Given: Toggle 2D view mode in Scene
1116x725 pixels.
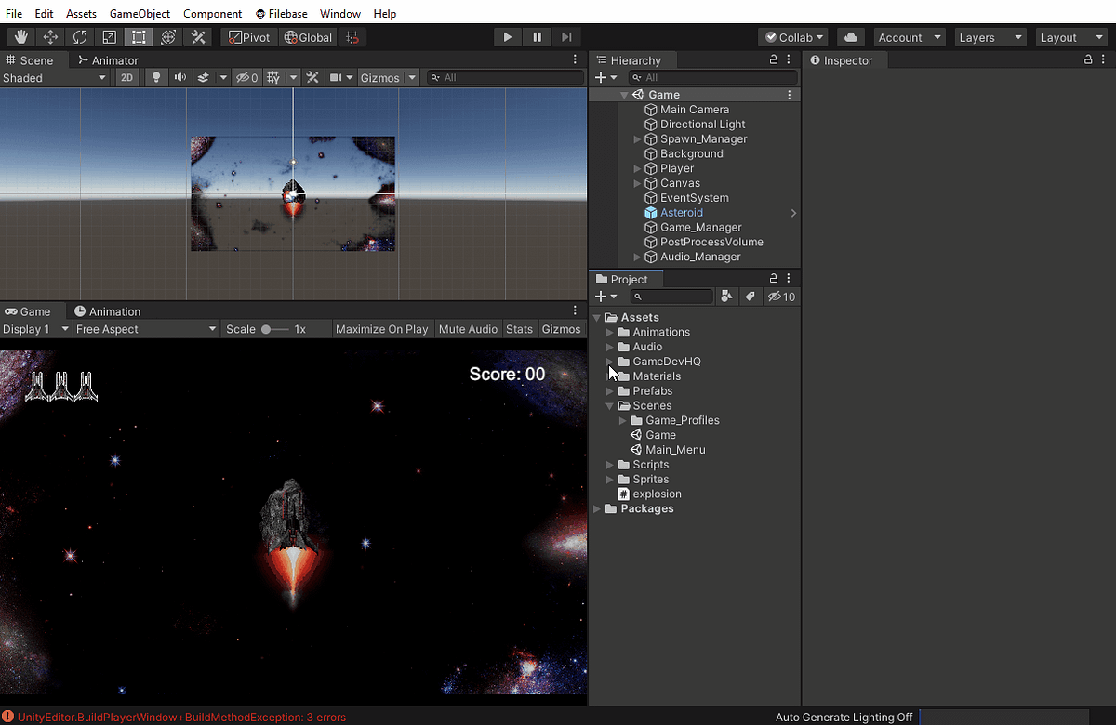Looking at the screenshot, I should point(126,78).
